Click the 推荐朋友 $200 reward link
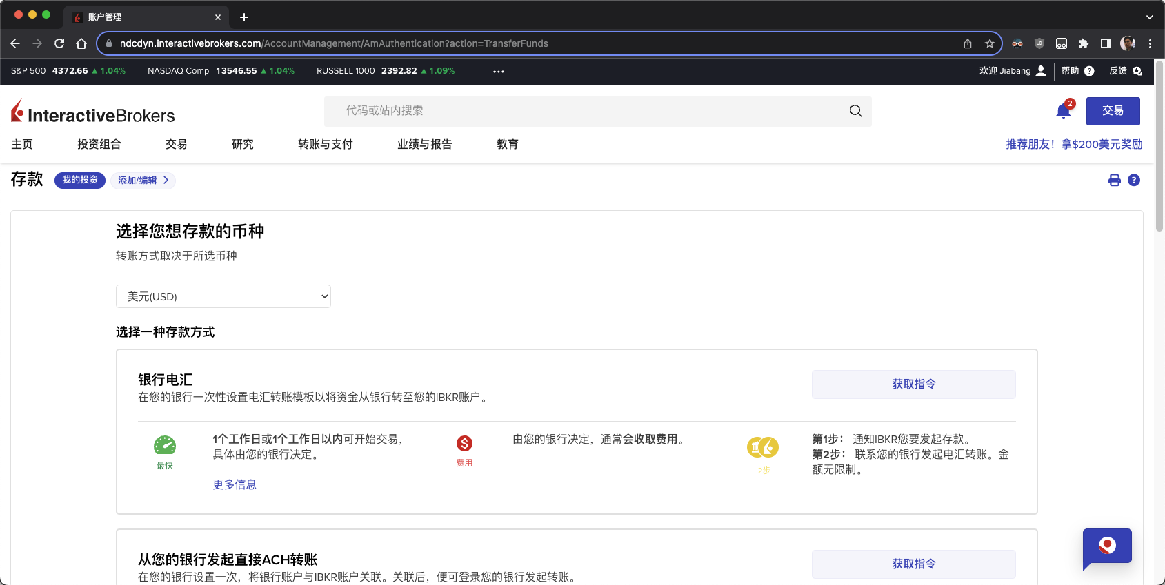Viewport: 1165px width, 585px height. point(1073,144)
